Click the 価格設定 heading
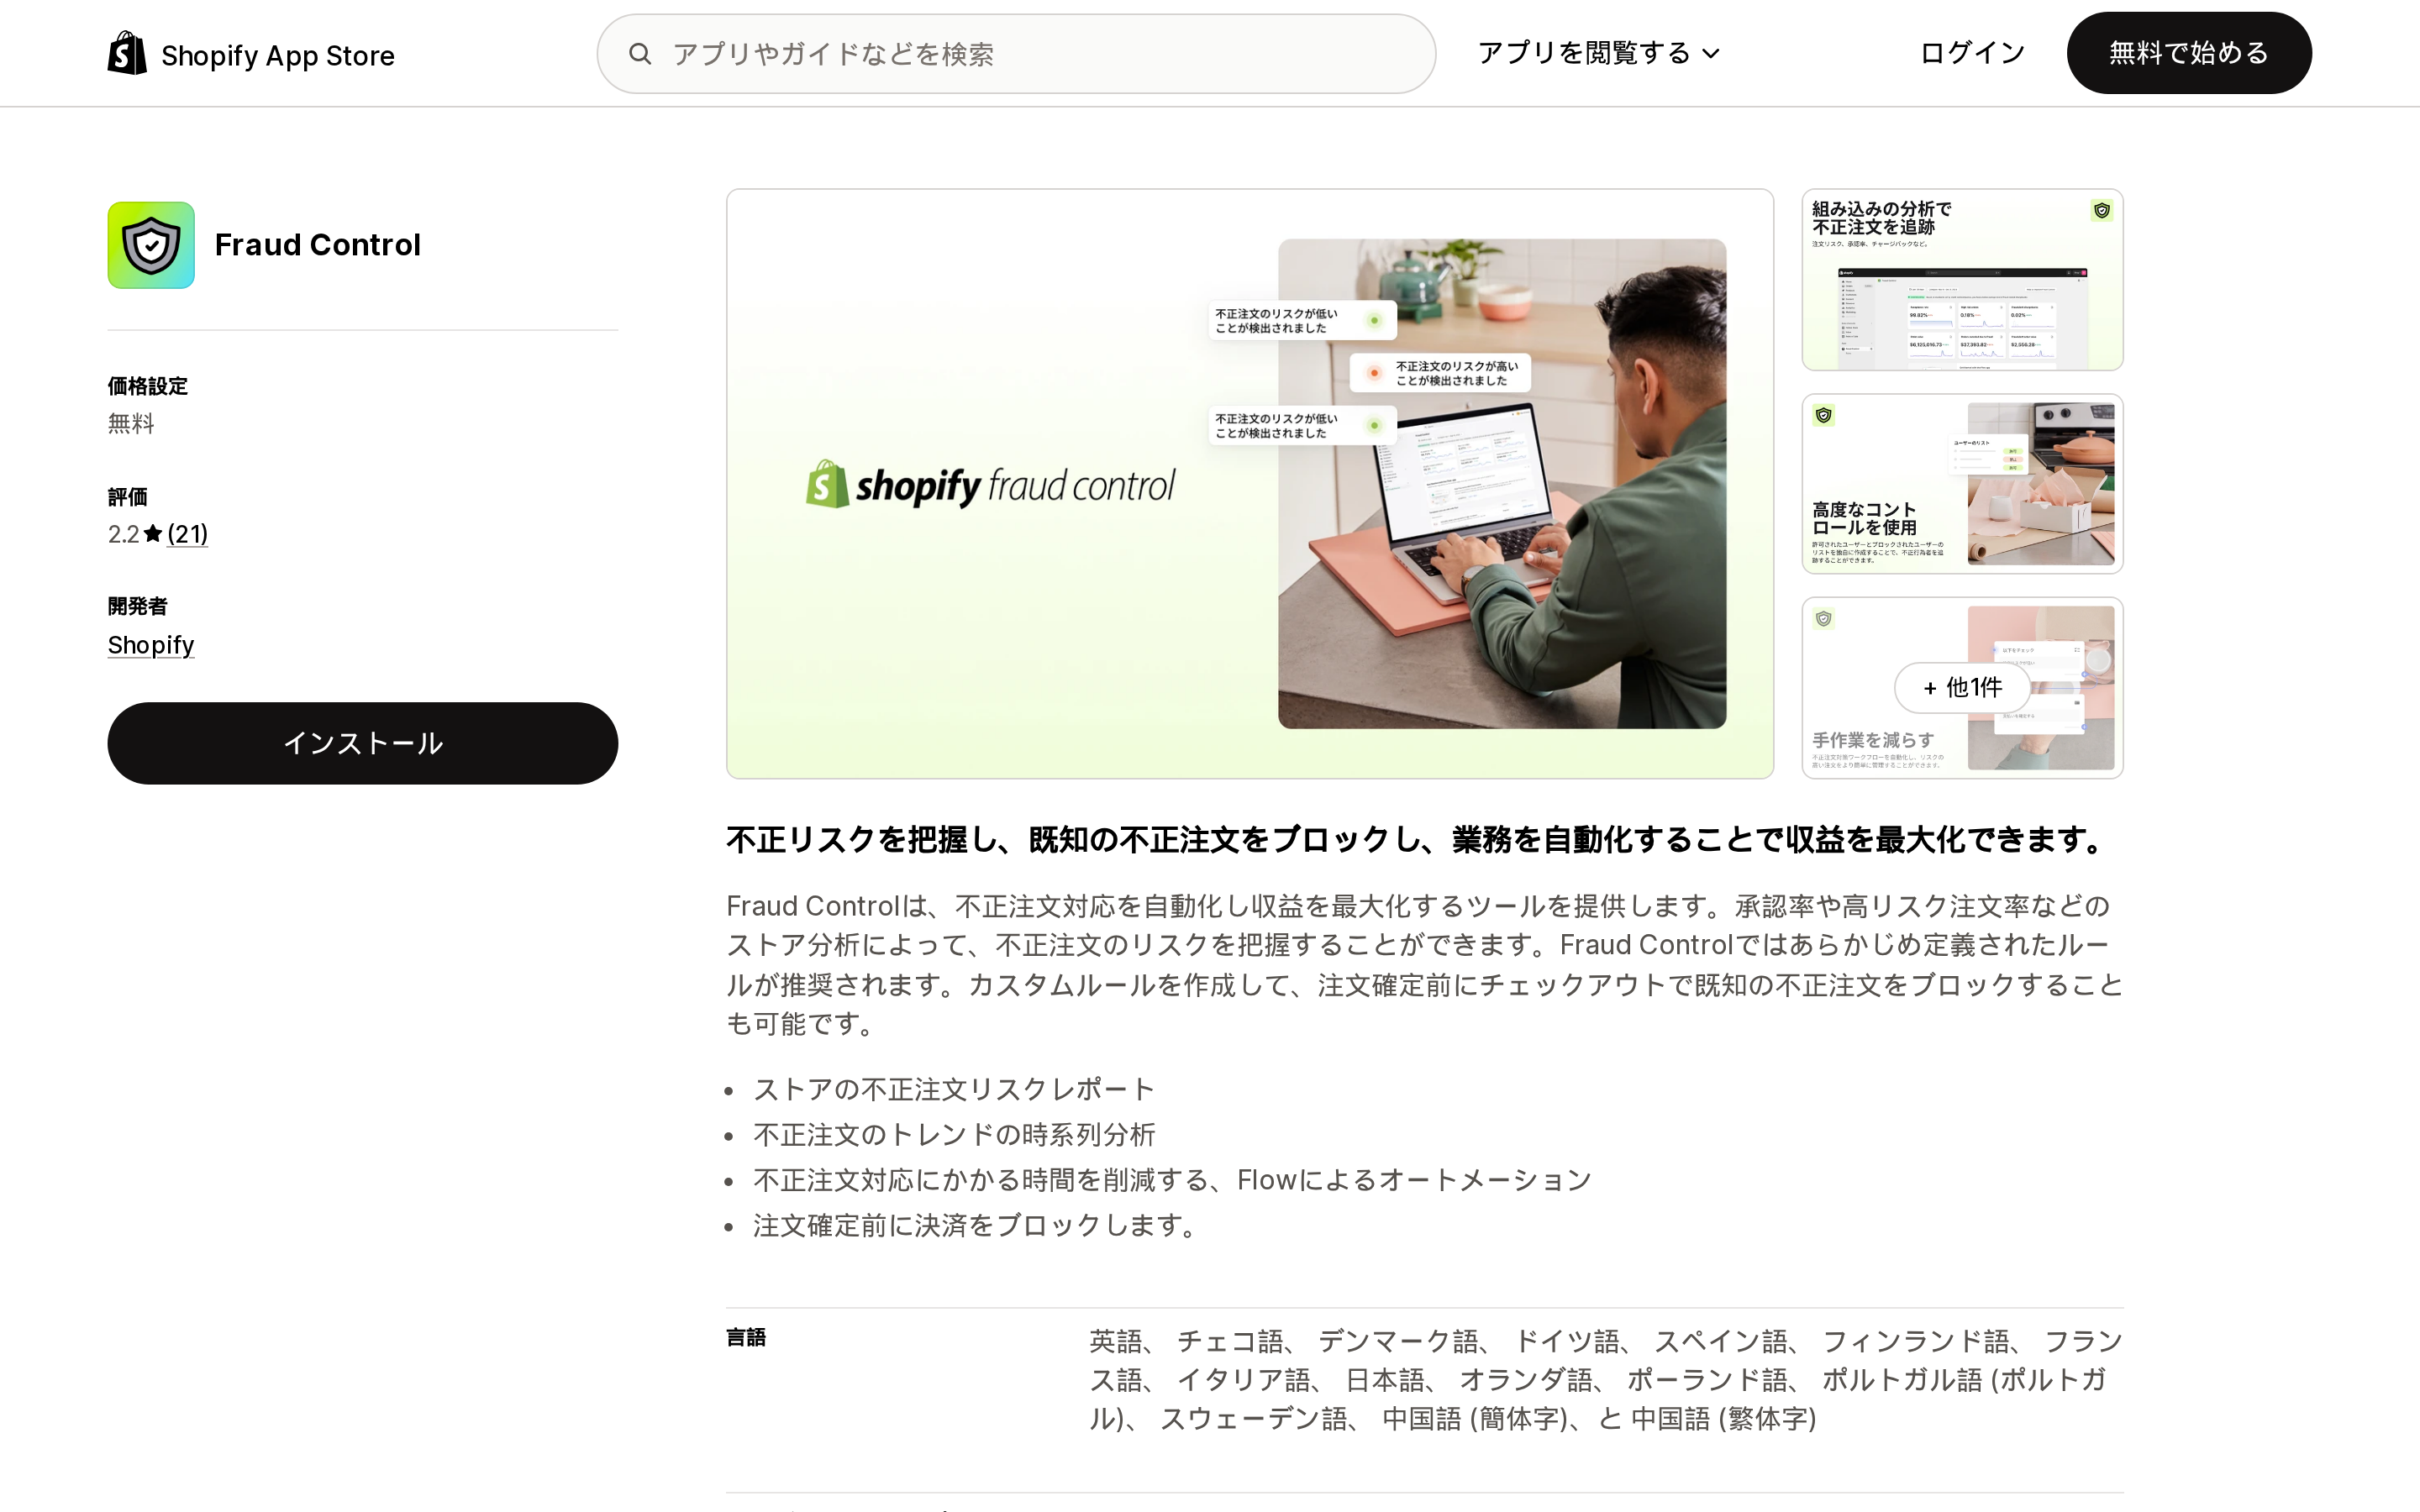 [x=148, y=386]
